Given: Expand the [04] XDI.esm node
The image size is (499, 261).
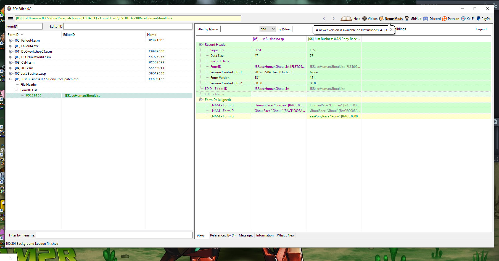Looking at the screenshot, I should pyautogui.click(x=11, y=68).
